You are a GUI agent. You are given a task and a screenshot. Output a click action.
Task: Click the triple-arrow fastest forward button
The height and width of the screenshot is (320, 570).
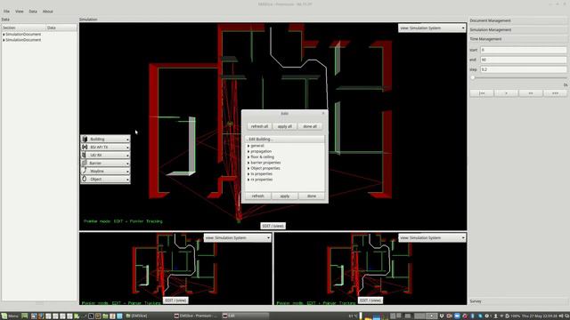[x=555, y=93]
